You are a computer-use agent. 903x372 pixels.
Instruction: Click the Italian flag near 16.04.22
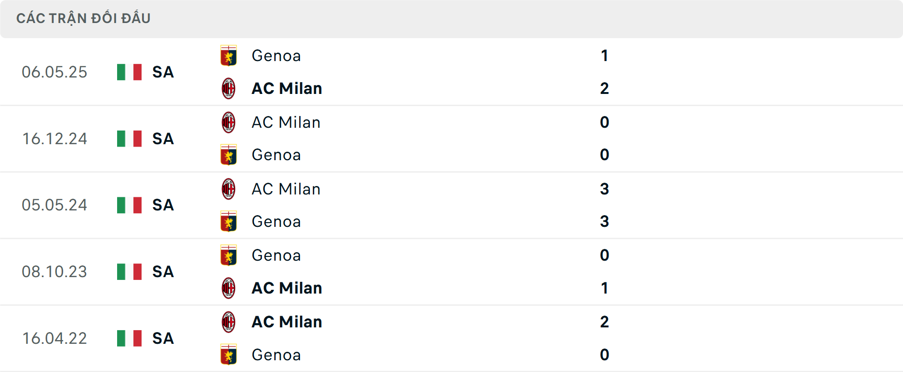pos(128,339)
